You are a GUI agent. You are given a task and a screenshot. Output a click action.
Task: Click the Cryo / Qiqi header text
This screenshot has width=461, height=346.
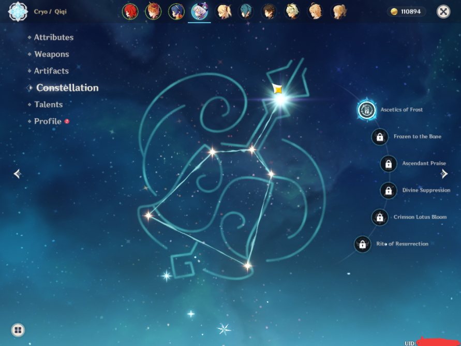point(50,11)
